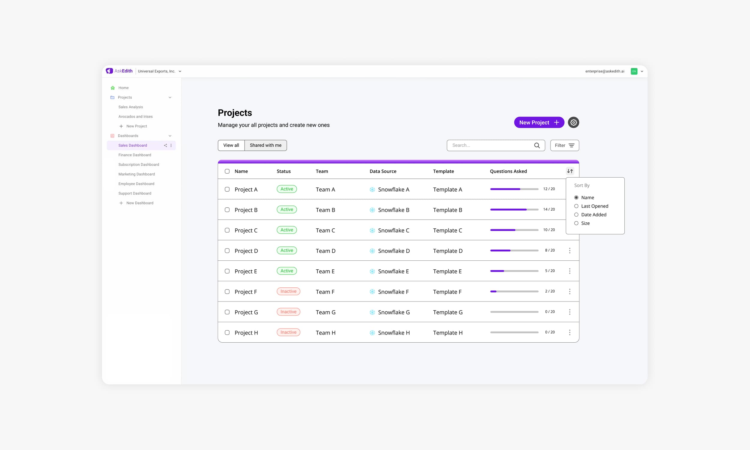The height and width of the screenshot is (450, 750).
Task: Open the settings gear next to New Project
Action: click(x=573, y=122)
